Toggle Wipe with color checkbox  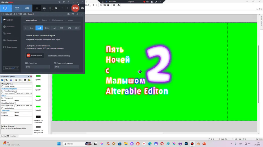[x=2, y=94]
